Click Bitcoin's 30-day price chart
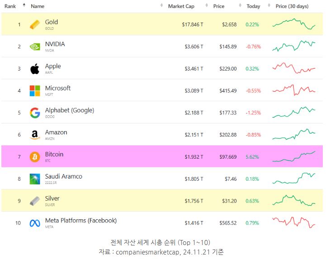Viewport: 326px width, 259px height. [294, 156]
